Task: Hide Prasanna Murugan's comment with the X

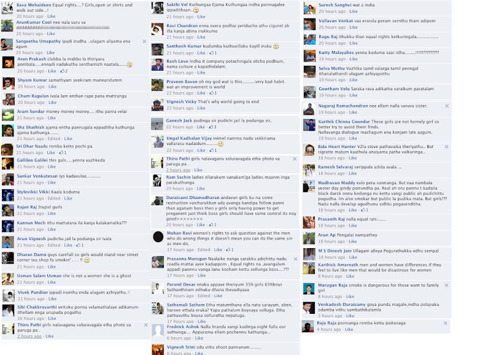Action: click(295, 259)
